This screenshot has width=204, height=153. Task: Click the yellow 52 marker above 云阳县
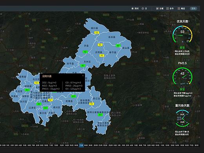(100, 45)
